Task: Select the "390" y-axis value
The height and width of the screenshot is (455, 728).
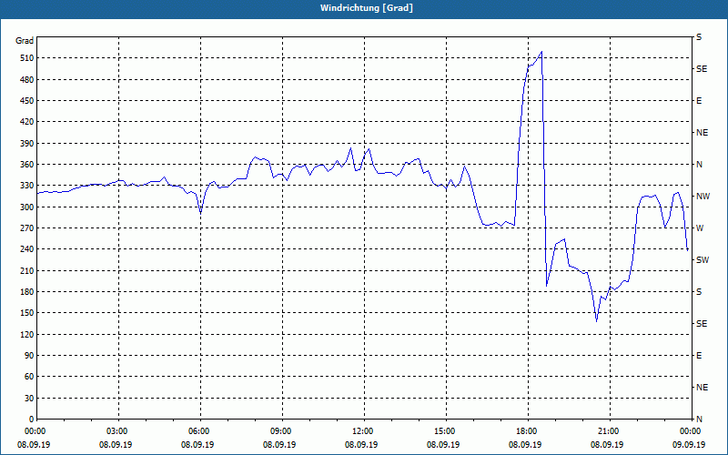Action: [26, 144]
